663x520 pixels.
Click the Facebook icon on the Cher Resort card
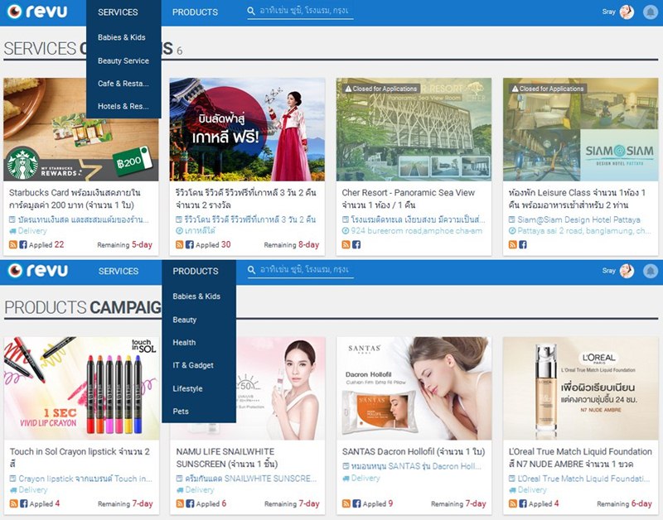tap(356, 244)
